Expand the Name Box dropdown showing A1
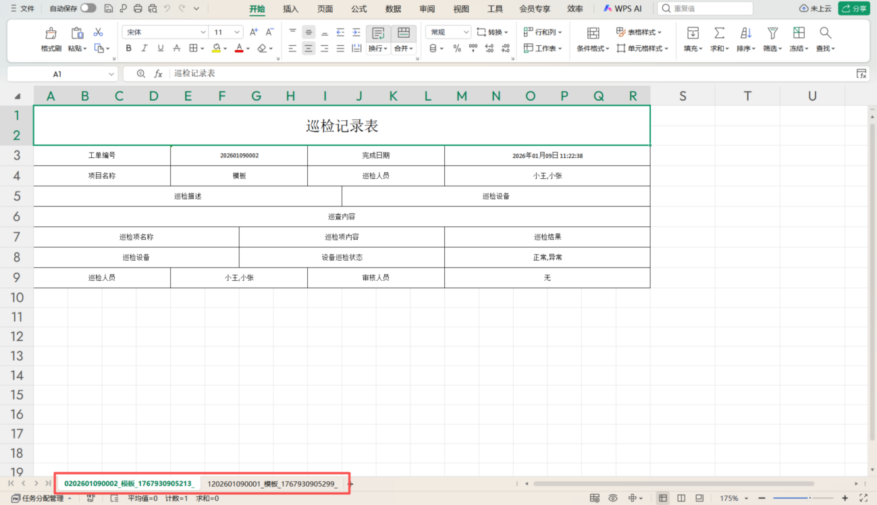Screen dimensions: 877x505 tap(111, 74)
